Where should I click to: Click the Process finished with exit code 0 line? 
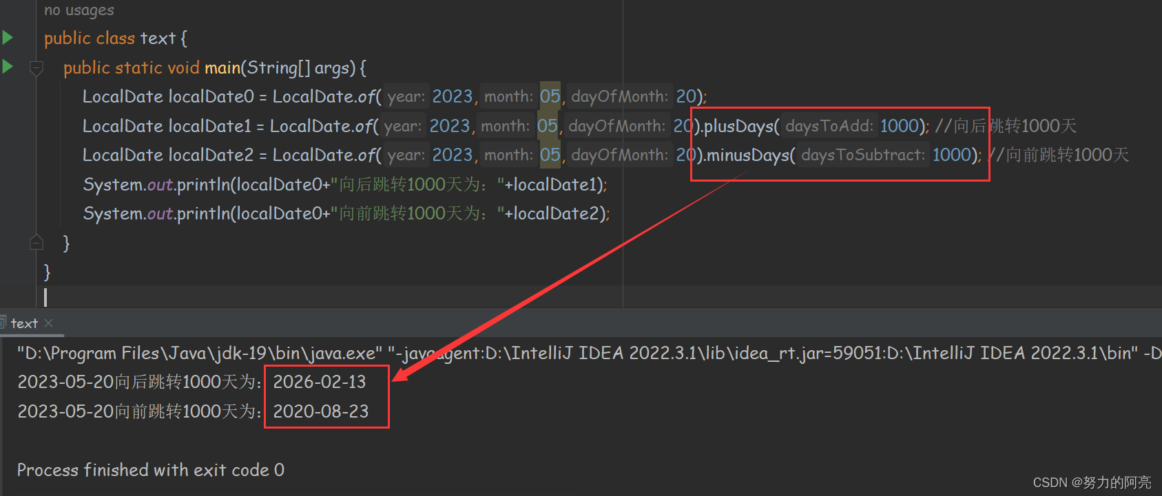[x=151, y=470]
